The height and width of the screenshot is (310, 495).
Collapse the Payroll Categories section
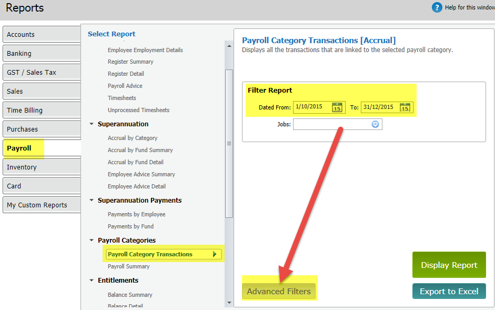[92, 241]
